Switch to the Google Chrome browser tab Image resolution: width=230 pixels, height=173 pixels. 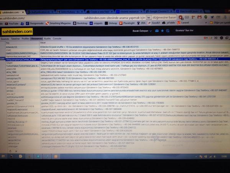tap(159, 11)
